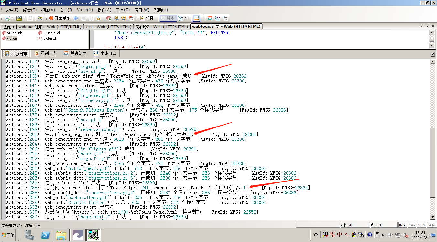Close the output panel with its X
Viewport: 437px width, 242px height.
pyautogui.click(x=433, y=54)
